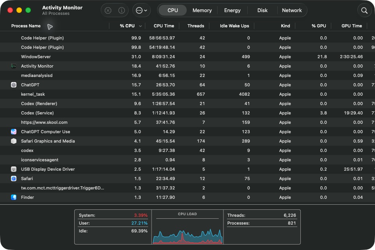
Task: Click the Safari Graphics and Media icon
Action: tap(14, 141)
